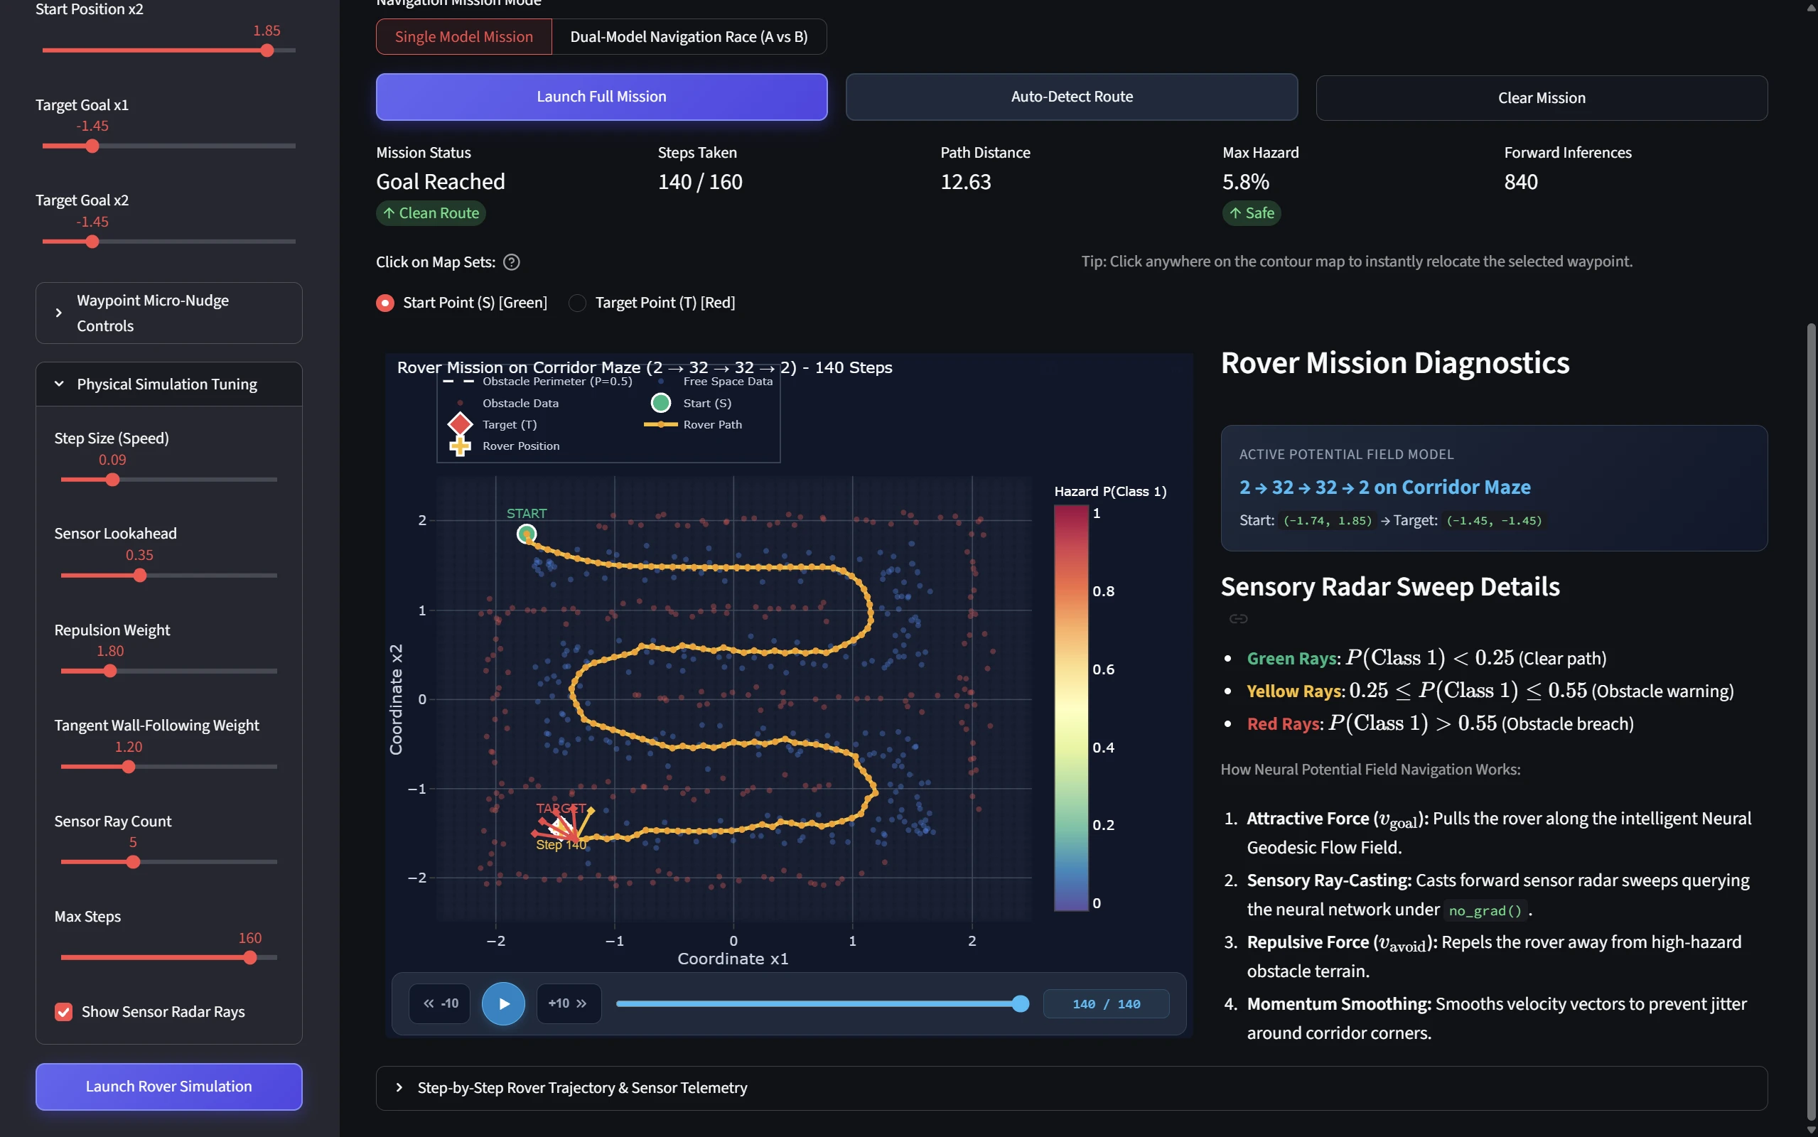This screenshot has width=1818, height=1137.
Task: Uncheck Show Sensor Radar Rays checkbox
Action: [x=64, y=1011]
